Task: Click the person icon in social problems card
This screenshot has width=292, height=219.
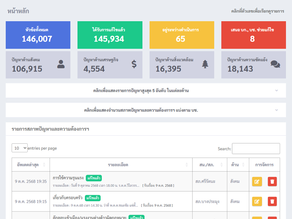Action: [61, 64]
